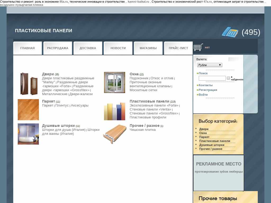Click the wooden windowsill image
The image size is (271, 203).
pos(114,134)
